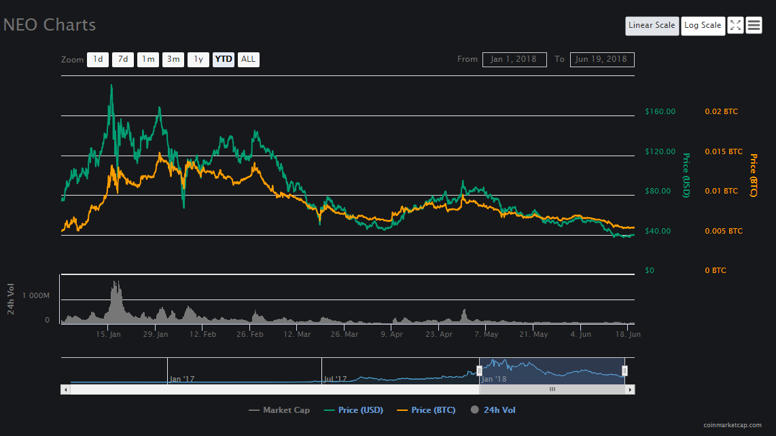Open the chart hamburger menu
Screen dimensions: 776x436
(x=754, y=25)
